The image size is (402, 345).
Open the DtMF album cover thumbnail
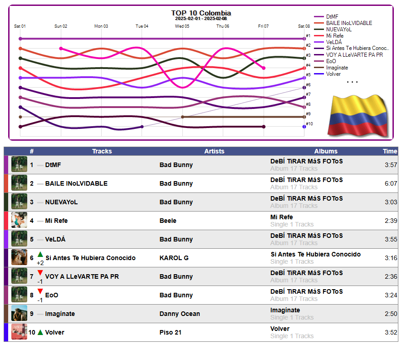click(19, 164)
